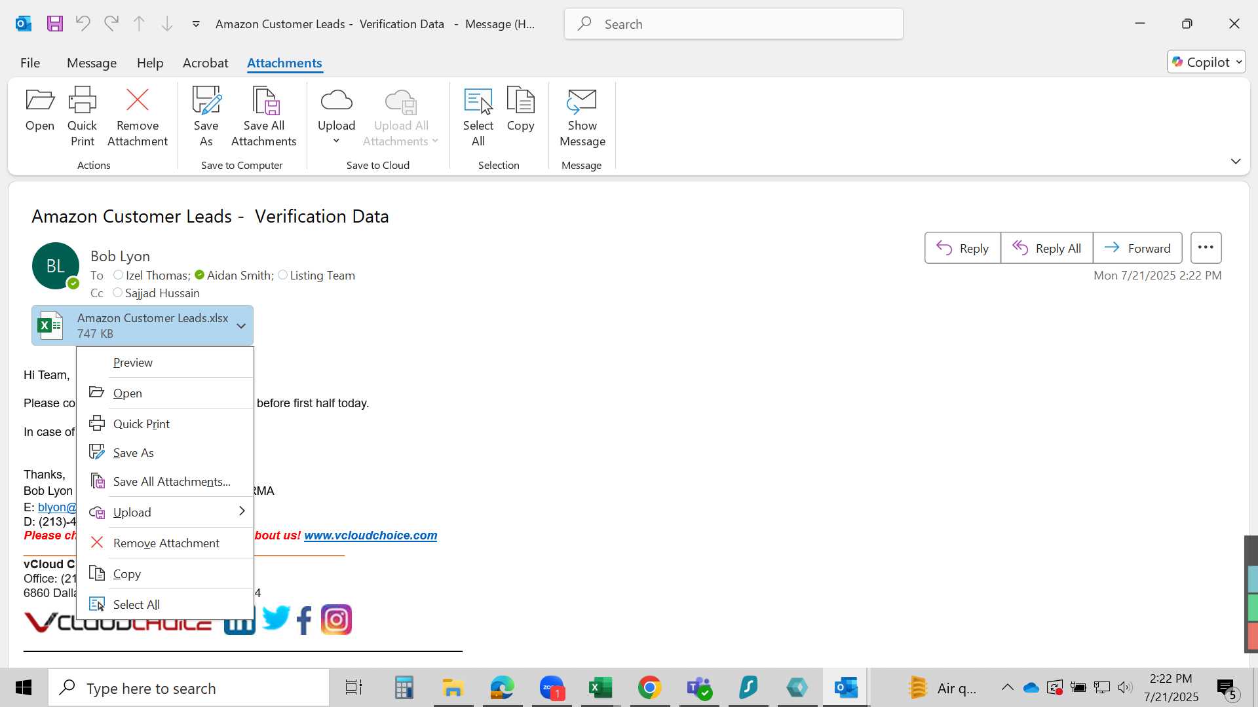The image size is (1258, 707).
Task: Switch to the Help tab
Action: pos(150,63)
